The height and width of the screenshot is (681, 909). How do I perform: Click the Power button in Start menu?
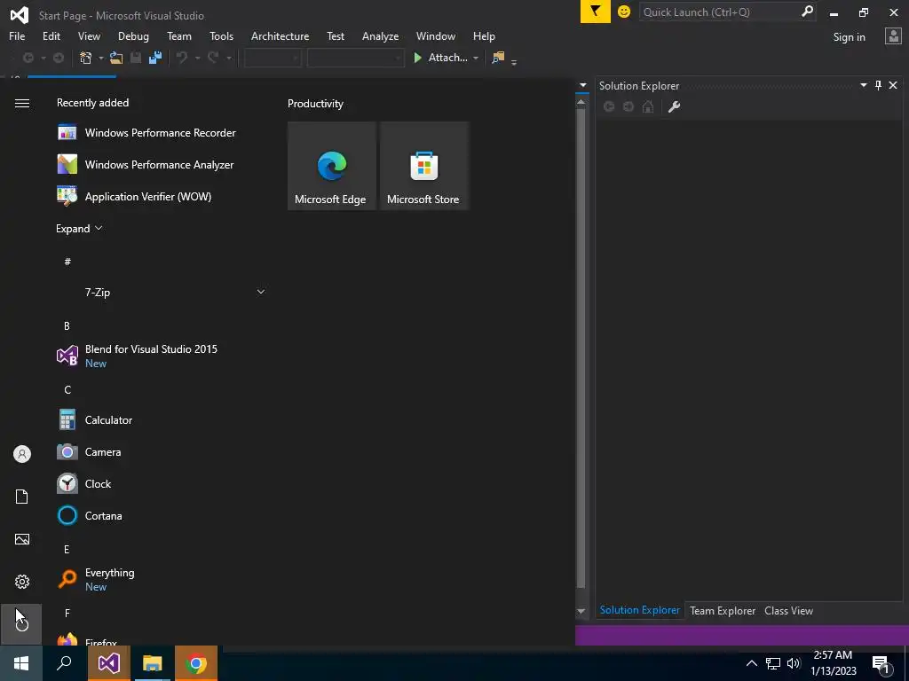(x=21, y=624)
